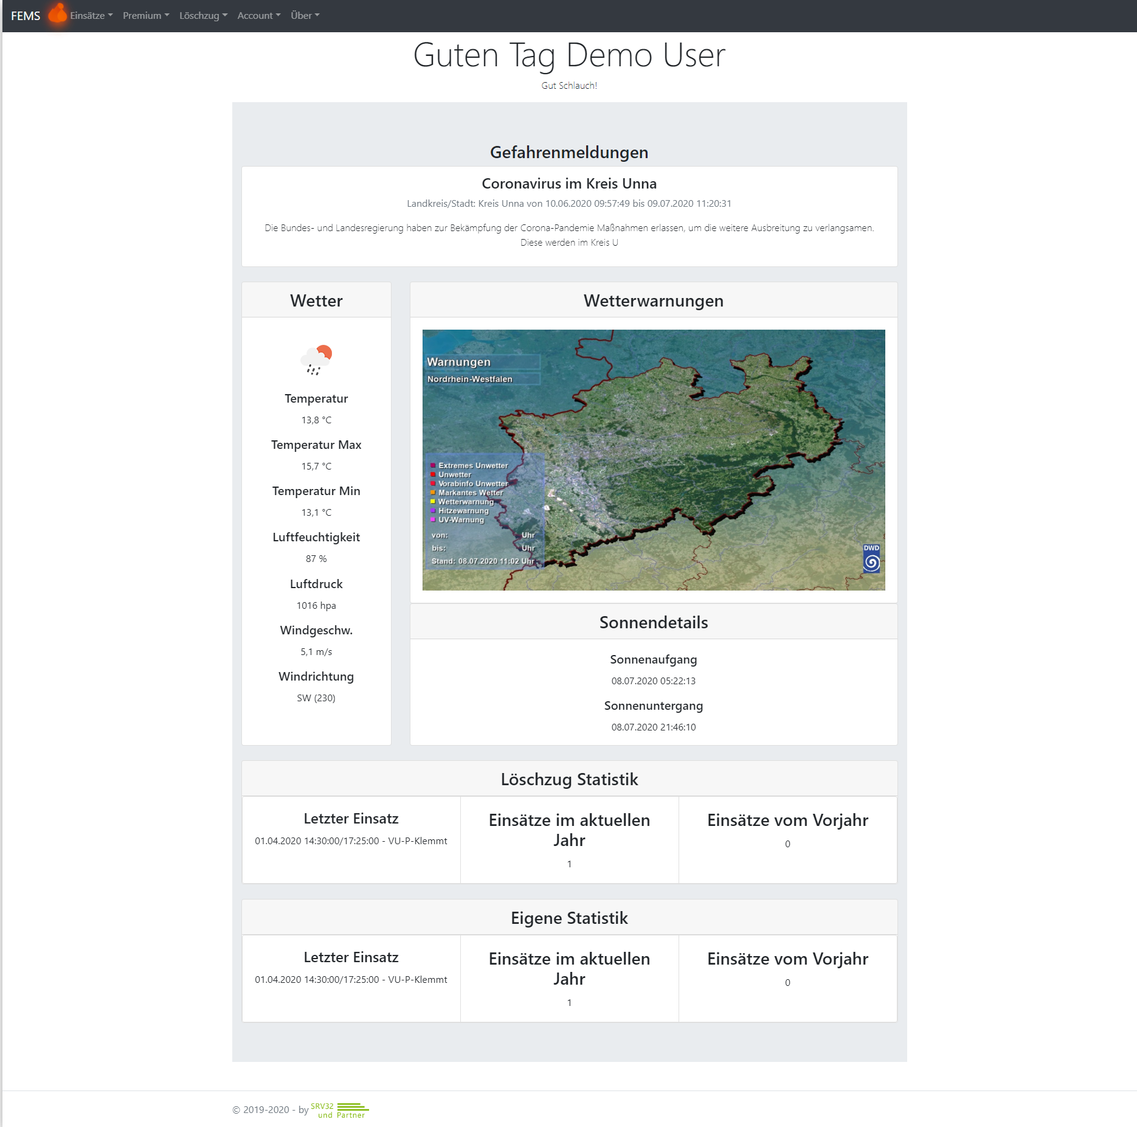Click Letzter Einsatz entry in Eigene Statistik

[351, 980]
